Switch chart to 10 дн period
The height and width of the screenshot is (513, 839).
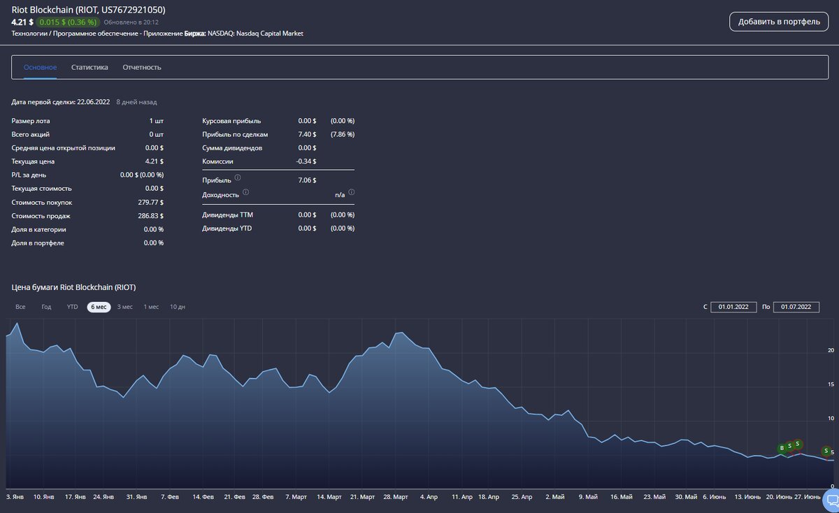tap(178, 307)
